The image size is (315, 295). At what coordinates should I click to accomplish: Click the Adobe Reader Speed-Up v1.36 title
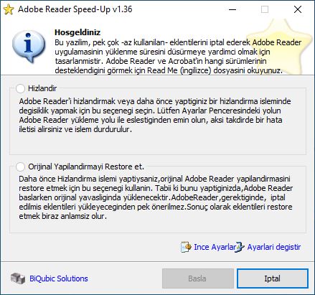point(75,9)
